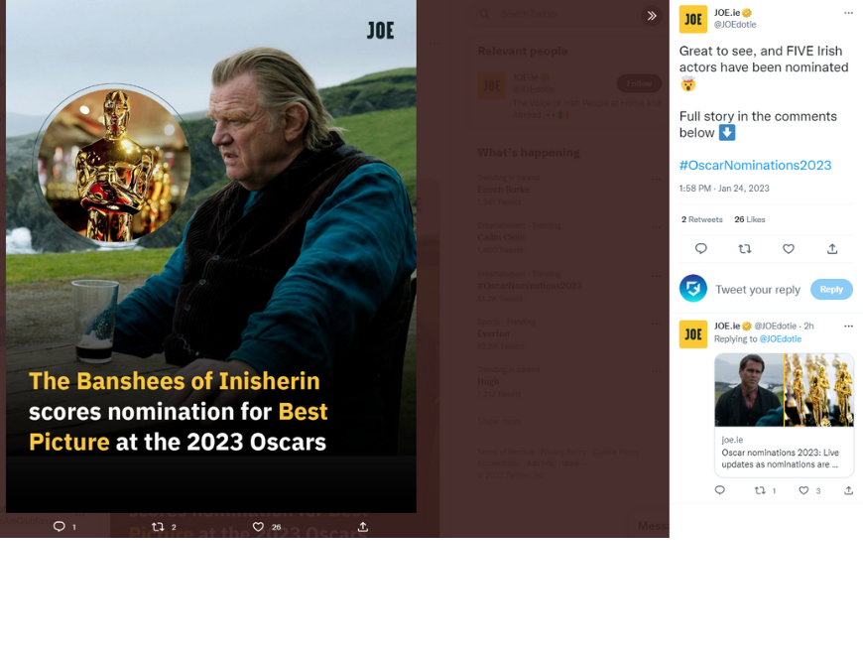Click the Banshees of Inisherin image
Image resolution: width=863 pixels, height=658 pixels.
point(211,256)
